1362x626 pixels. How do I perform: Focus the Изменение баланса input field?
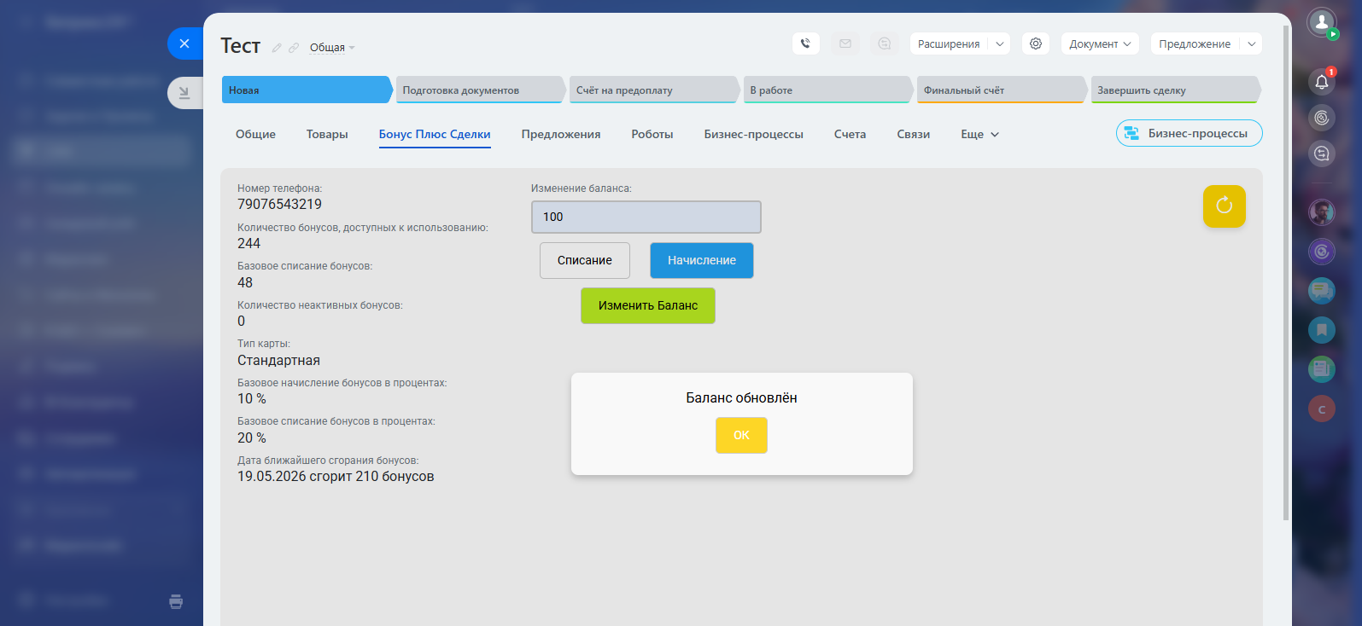tap(646, 217)
